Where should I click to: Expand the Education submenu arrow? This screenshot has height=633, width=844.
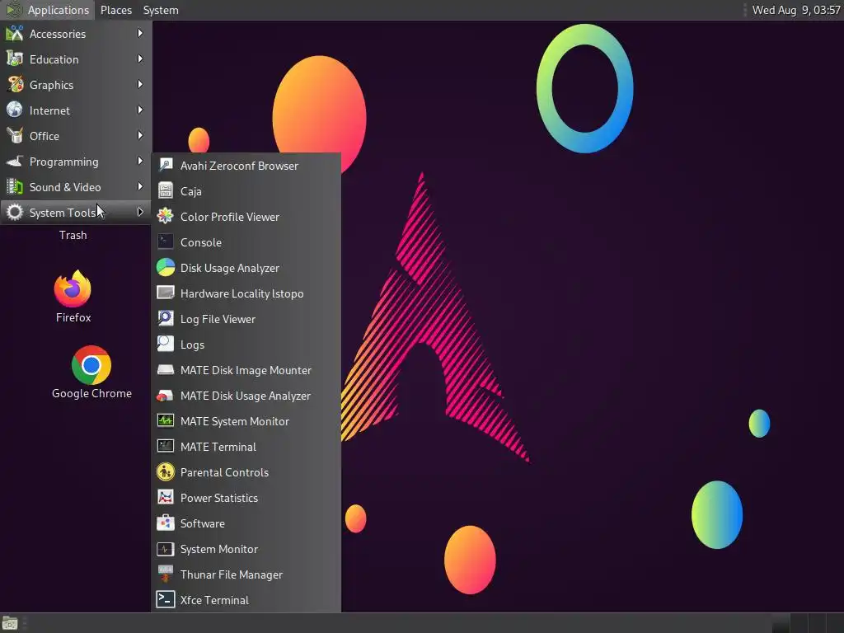140,59
